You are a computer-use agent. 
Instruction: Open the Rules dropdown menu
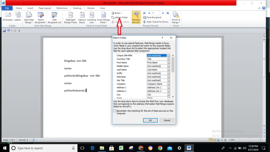pos(117,13)
